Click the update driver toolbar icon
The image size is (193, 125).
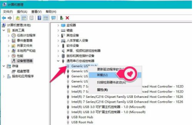point(62,18)
